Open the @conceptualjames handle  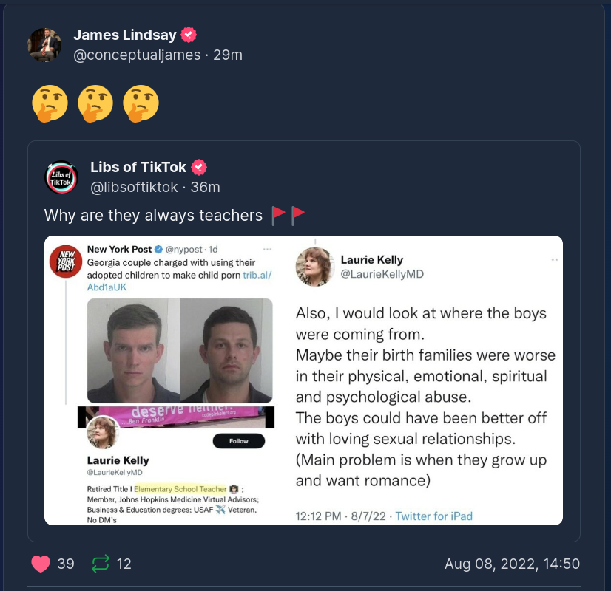pyautogui.click(x=137, y=55)
